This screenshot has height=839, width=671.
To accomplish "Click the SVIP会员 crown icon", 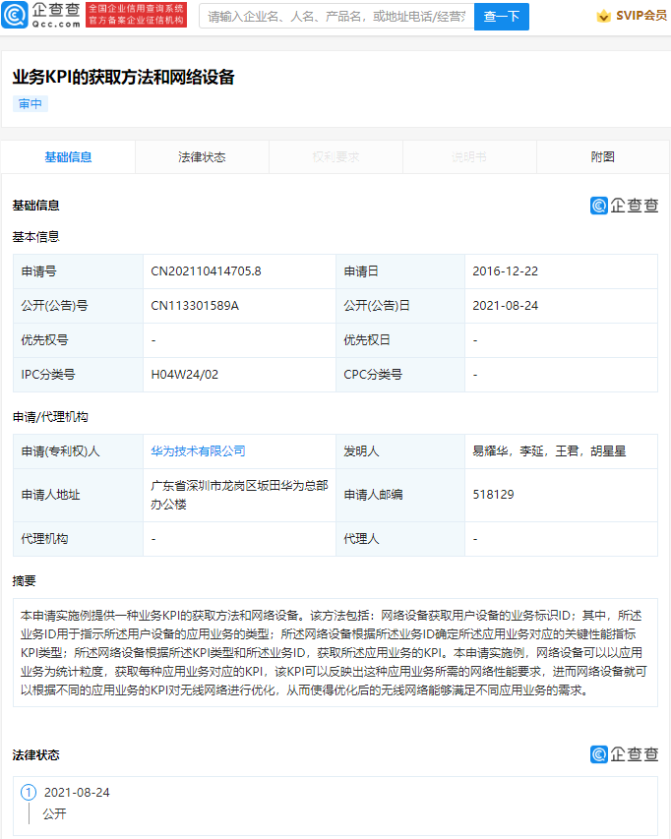I will pos(603,16).
